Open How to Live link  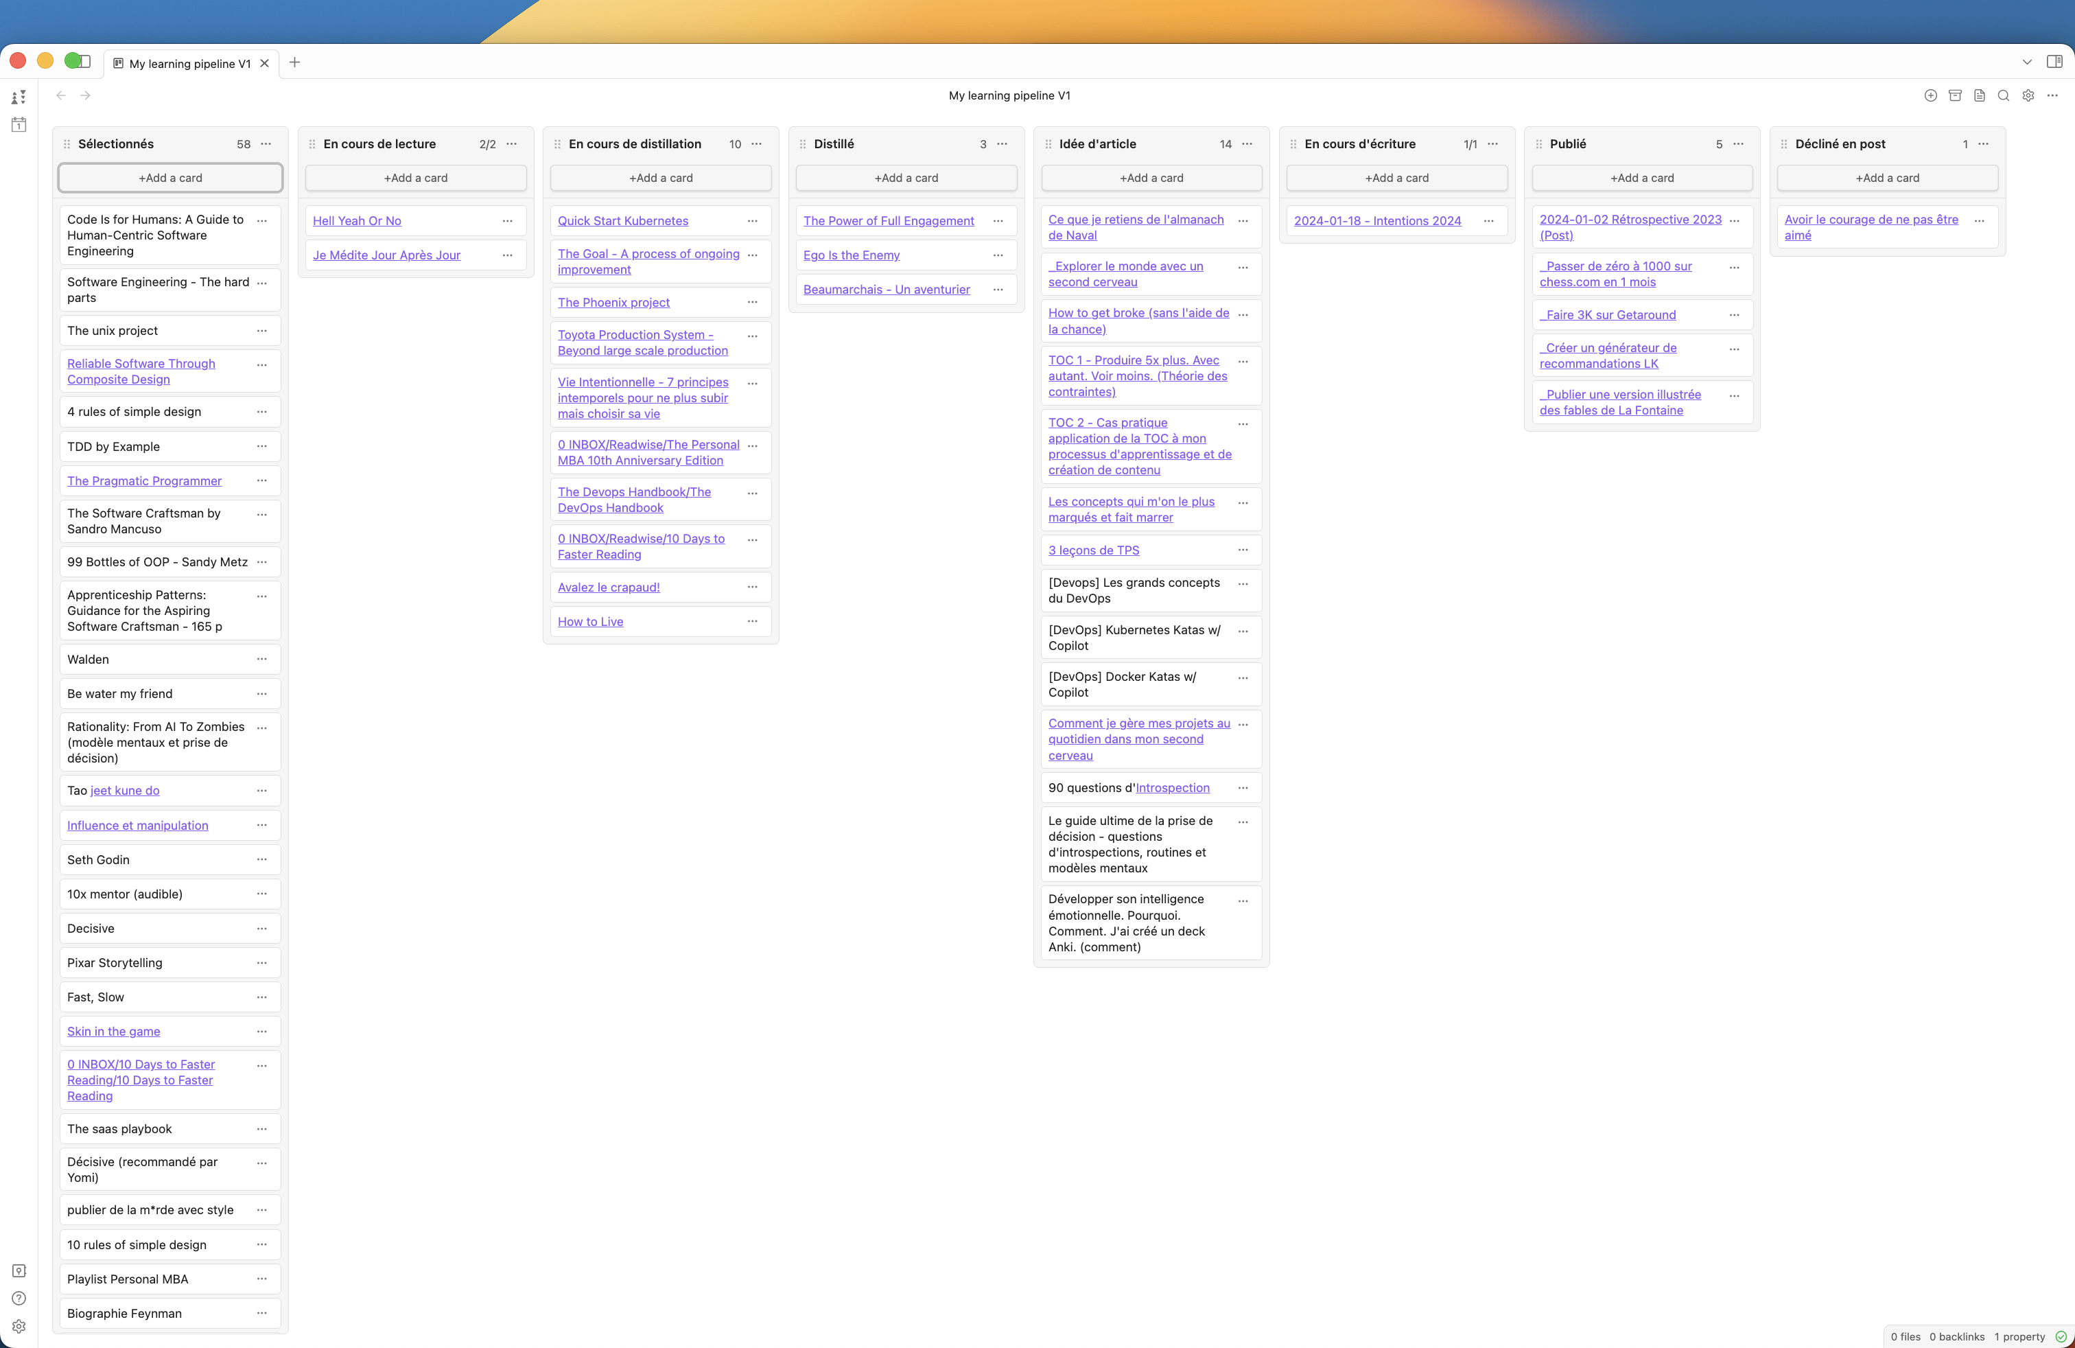coord(590,622)
